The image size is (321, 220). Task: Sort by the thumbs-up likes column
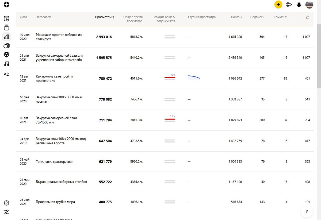[x=308, y=17]
